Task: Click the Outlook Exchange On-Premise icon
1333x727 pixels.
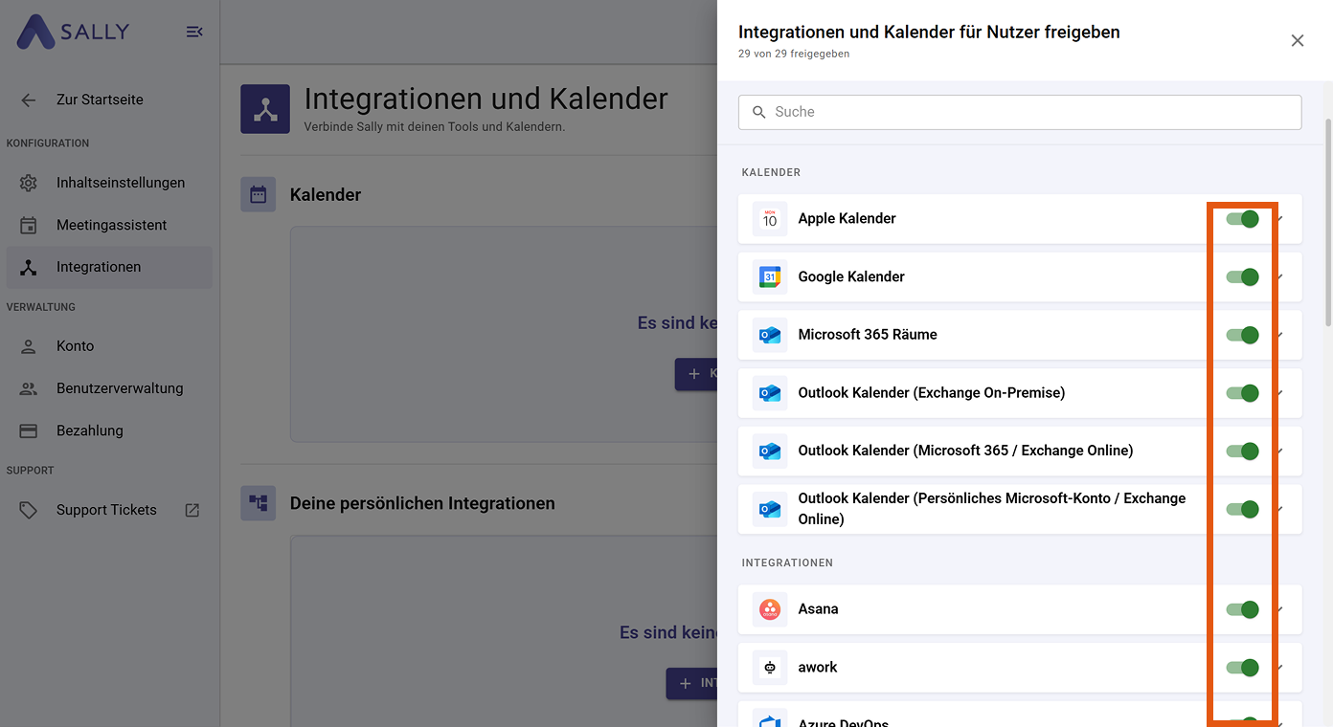Action: tap(770, 393)
